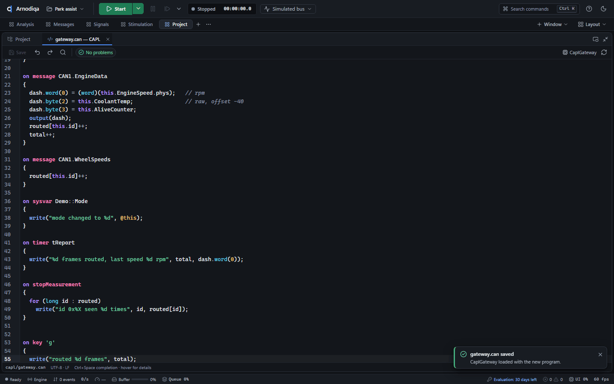This screenshot has height=384, width=614.
Task: Open the Park assist project dropdown
Action: point(65,9)
